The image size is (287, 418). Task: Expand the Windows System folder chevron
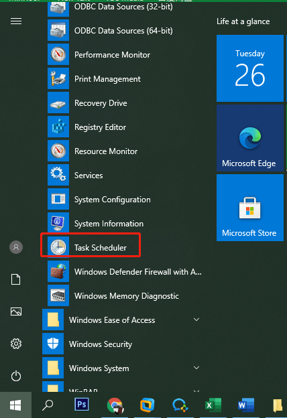(x=196, y=368)
